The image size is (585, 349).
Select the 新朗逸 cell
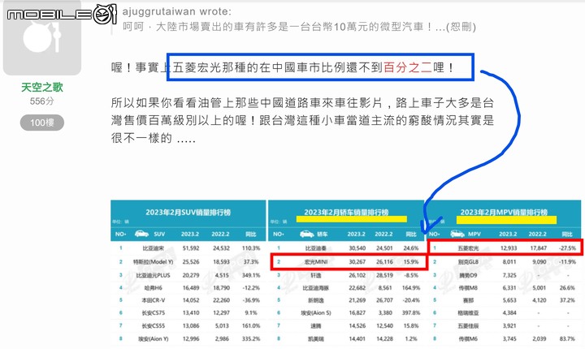click(x=315, y=300)
